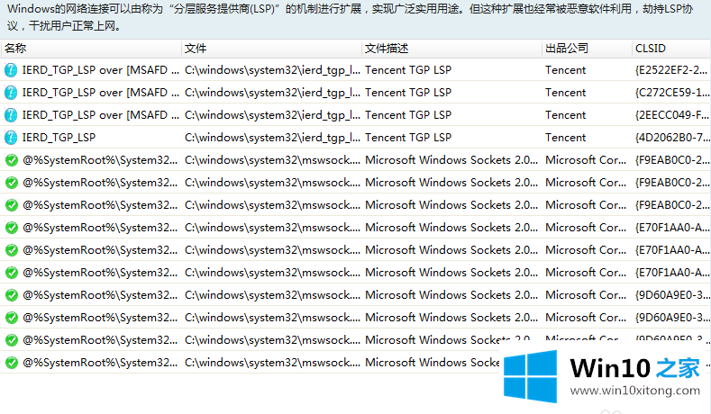Click the blue status icon in the {C272CE59-1... row
The image size is (711, 414).
click(11, 93)
